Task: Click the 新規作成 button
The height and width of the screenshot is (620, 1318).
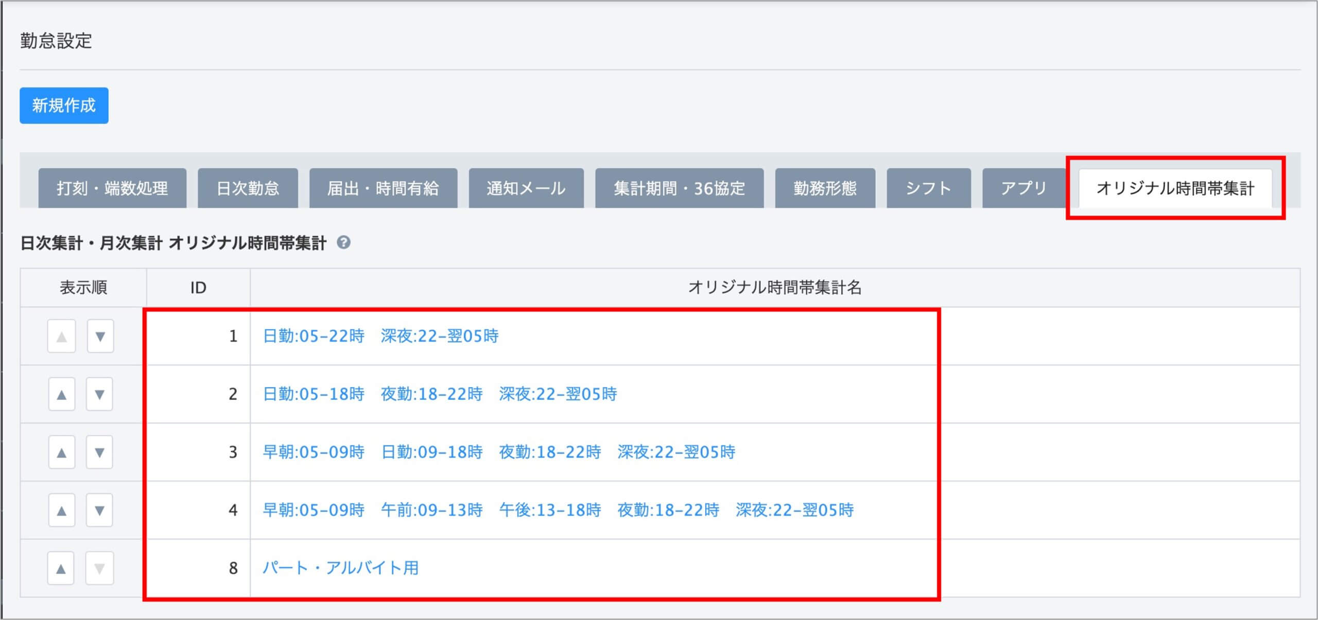Action: (64, 105)
